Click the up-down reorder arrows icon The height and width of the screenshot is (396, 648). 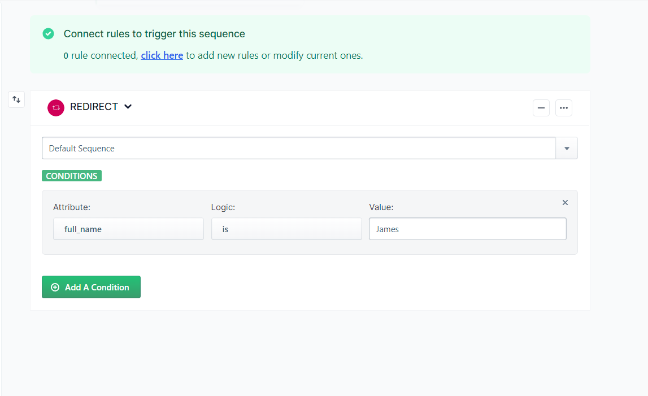pyautogui.click(x=16, y=99)
